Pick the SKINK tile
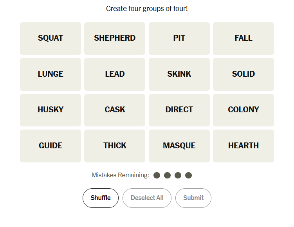 pyautogui.click(x=179, y=74)
